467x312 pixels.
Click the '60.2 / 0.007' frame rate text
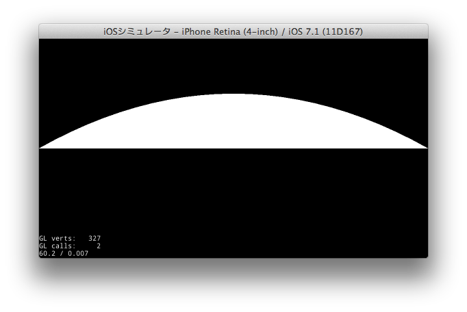(x=64, y=253)
